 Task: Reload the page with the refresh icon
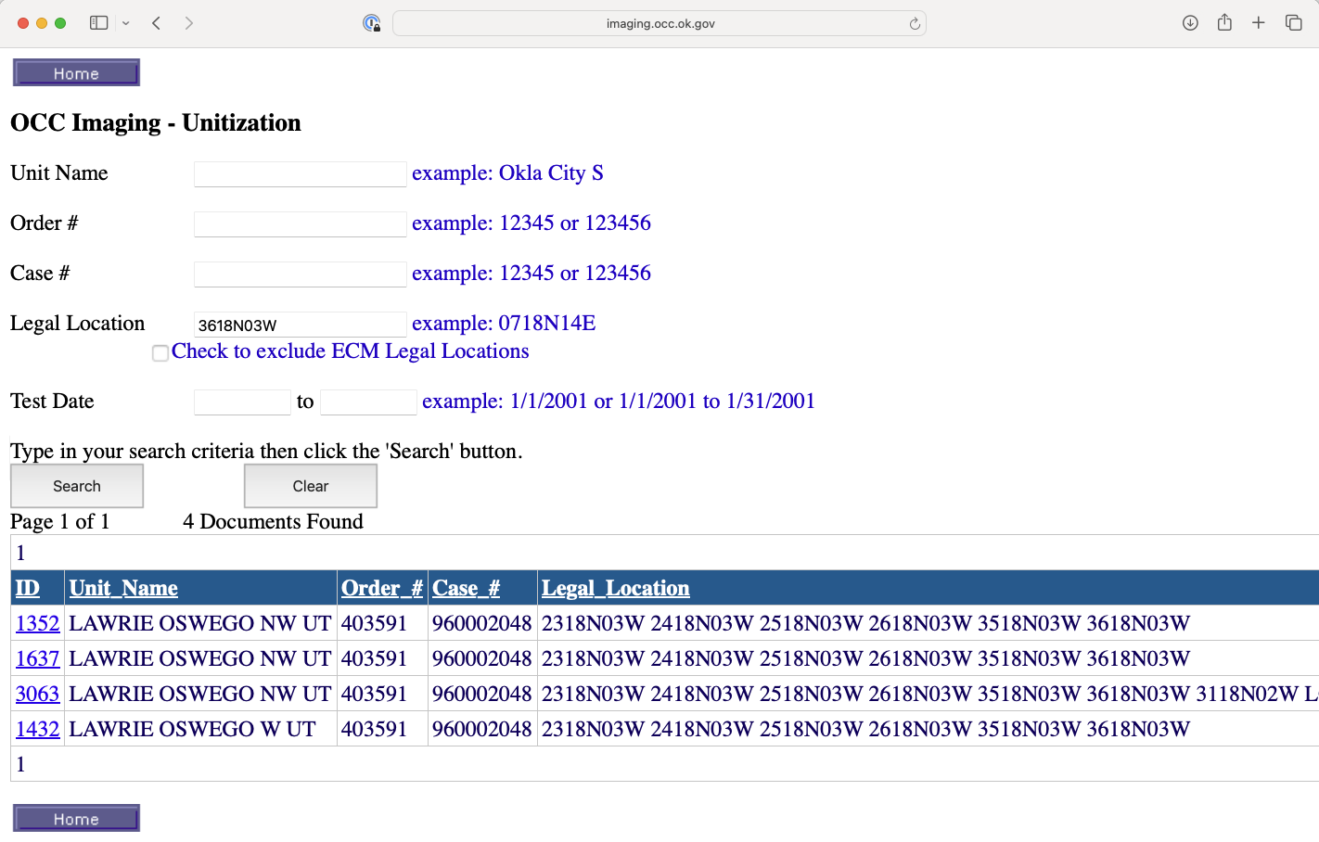point(915,23)
